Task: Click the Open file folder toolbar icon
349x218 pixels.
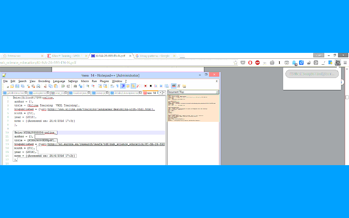Action: coord(12,86)
